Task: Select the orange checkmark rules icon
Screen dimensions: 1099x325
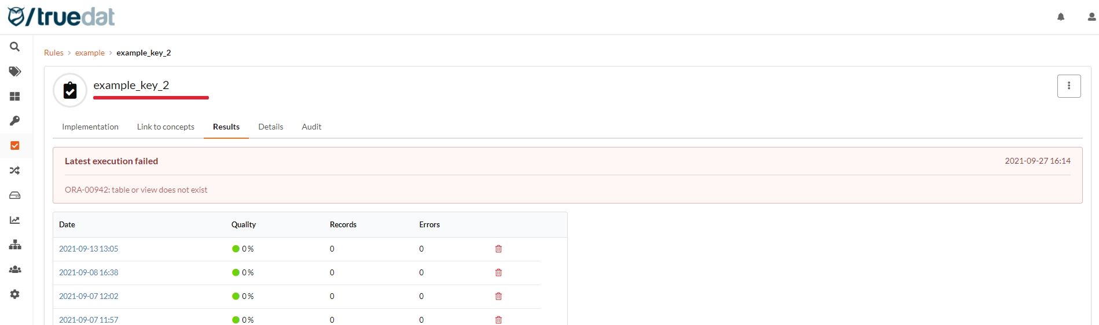Action: coord(15,146)
